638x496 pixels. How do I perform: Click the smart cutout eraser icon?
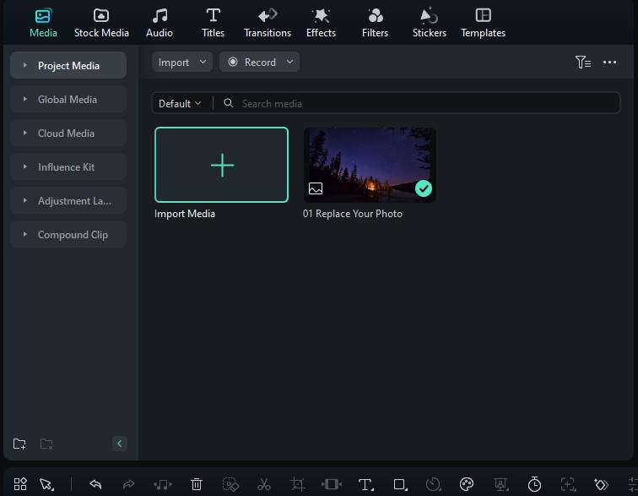click(x=230, y=484)
